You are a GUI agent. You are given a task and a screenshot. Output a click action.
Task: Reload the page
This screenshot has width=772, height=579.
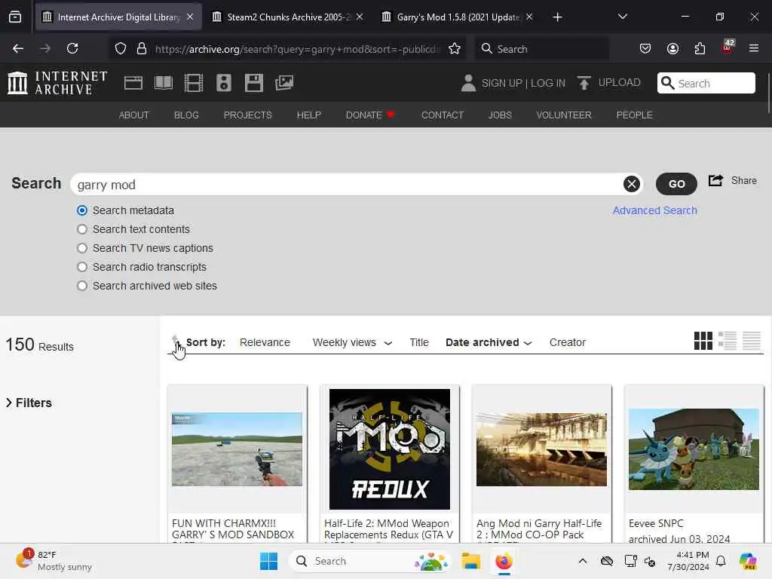[x=72, y=48]
